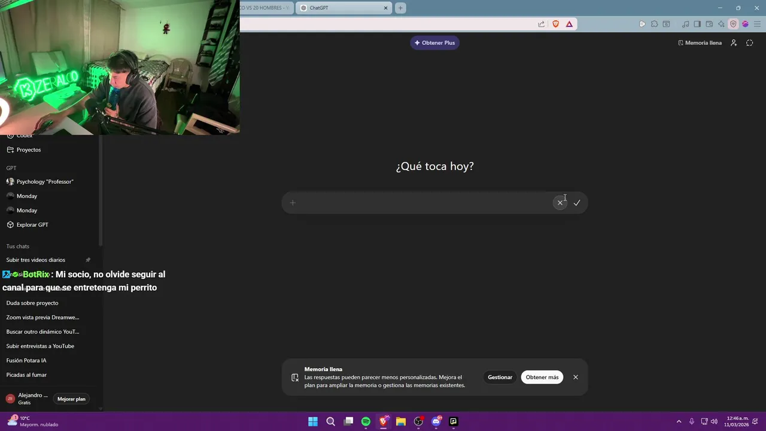Open the add people to chat icon
Image resolution: width=766 pixels, height=431 pixels.
pos(734,43)
